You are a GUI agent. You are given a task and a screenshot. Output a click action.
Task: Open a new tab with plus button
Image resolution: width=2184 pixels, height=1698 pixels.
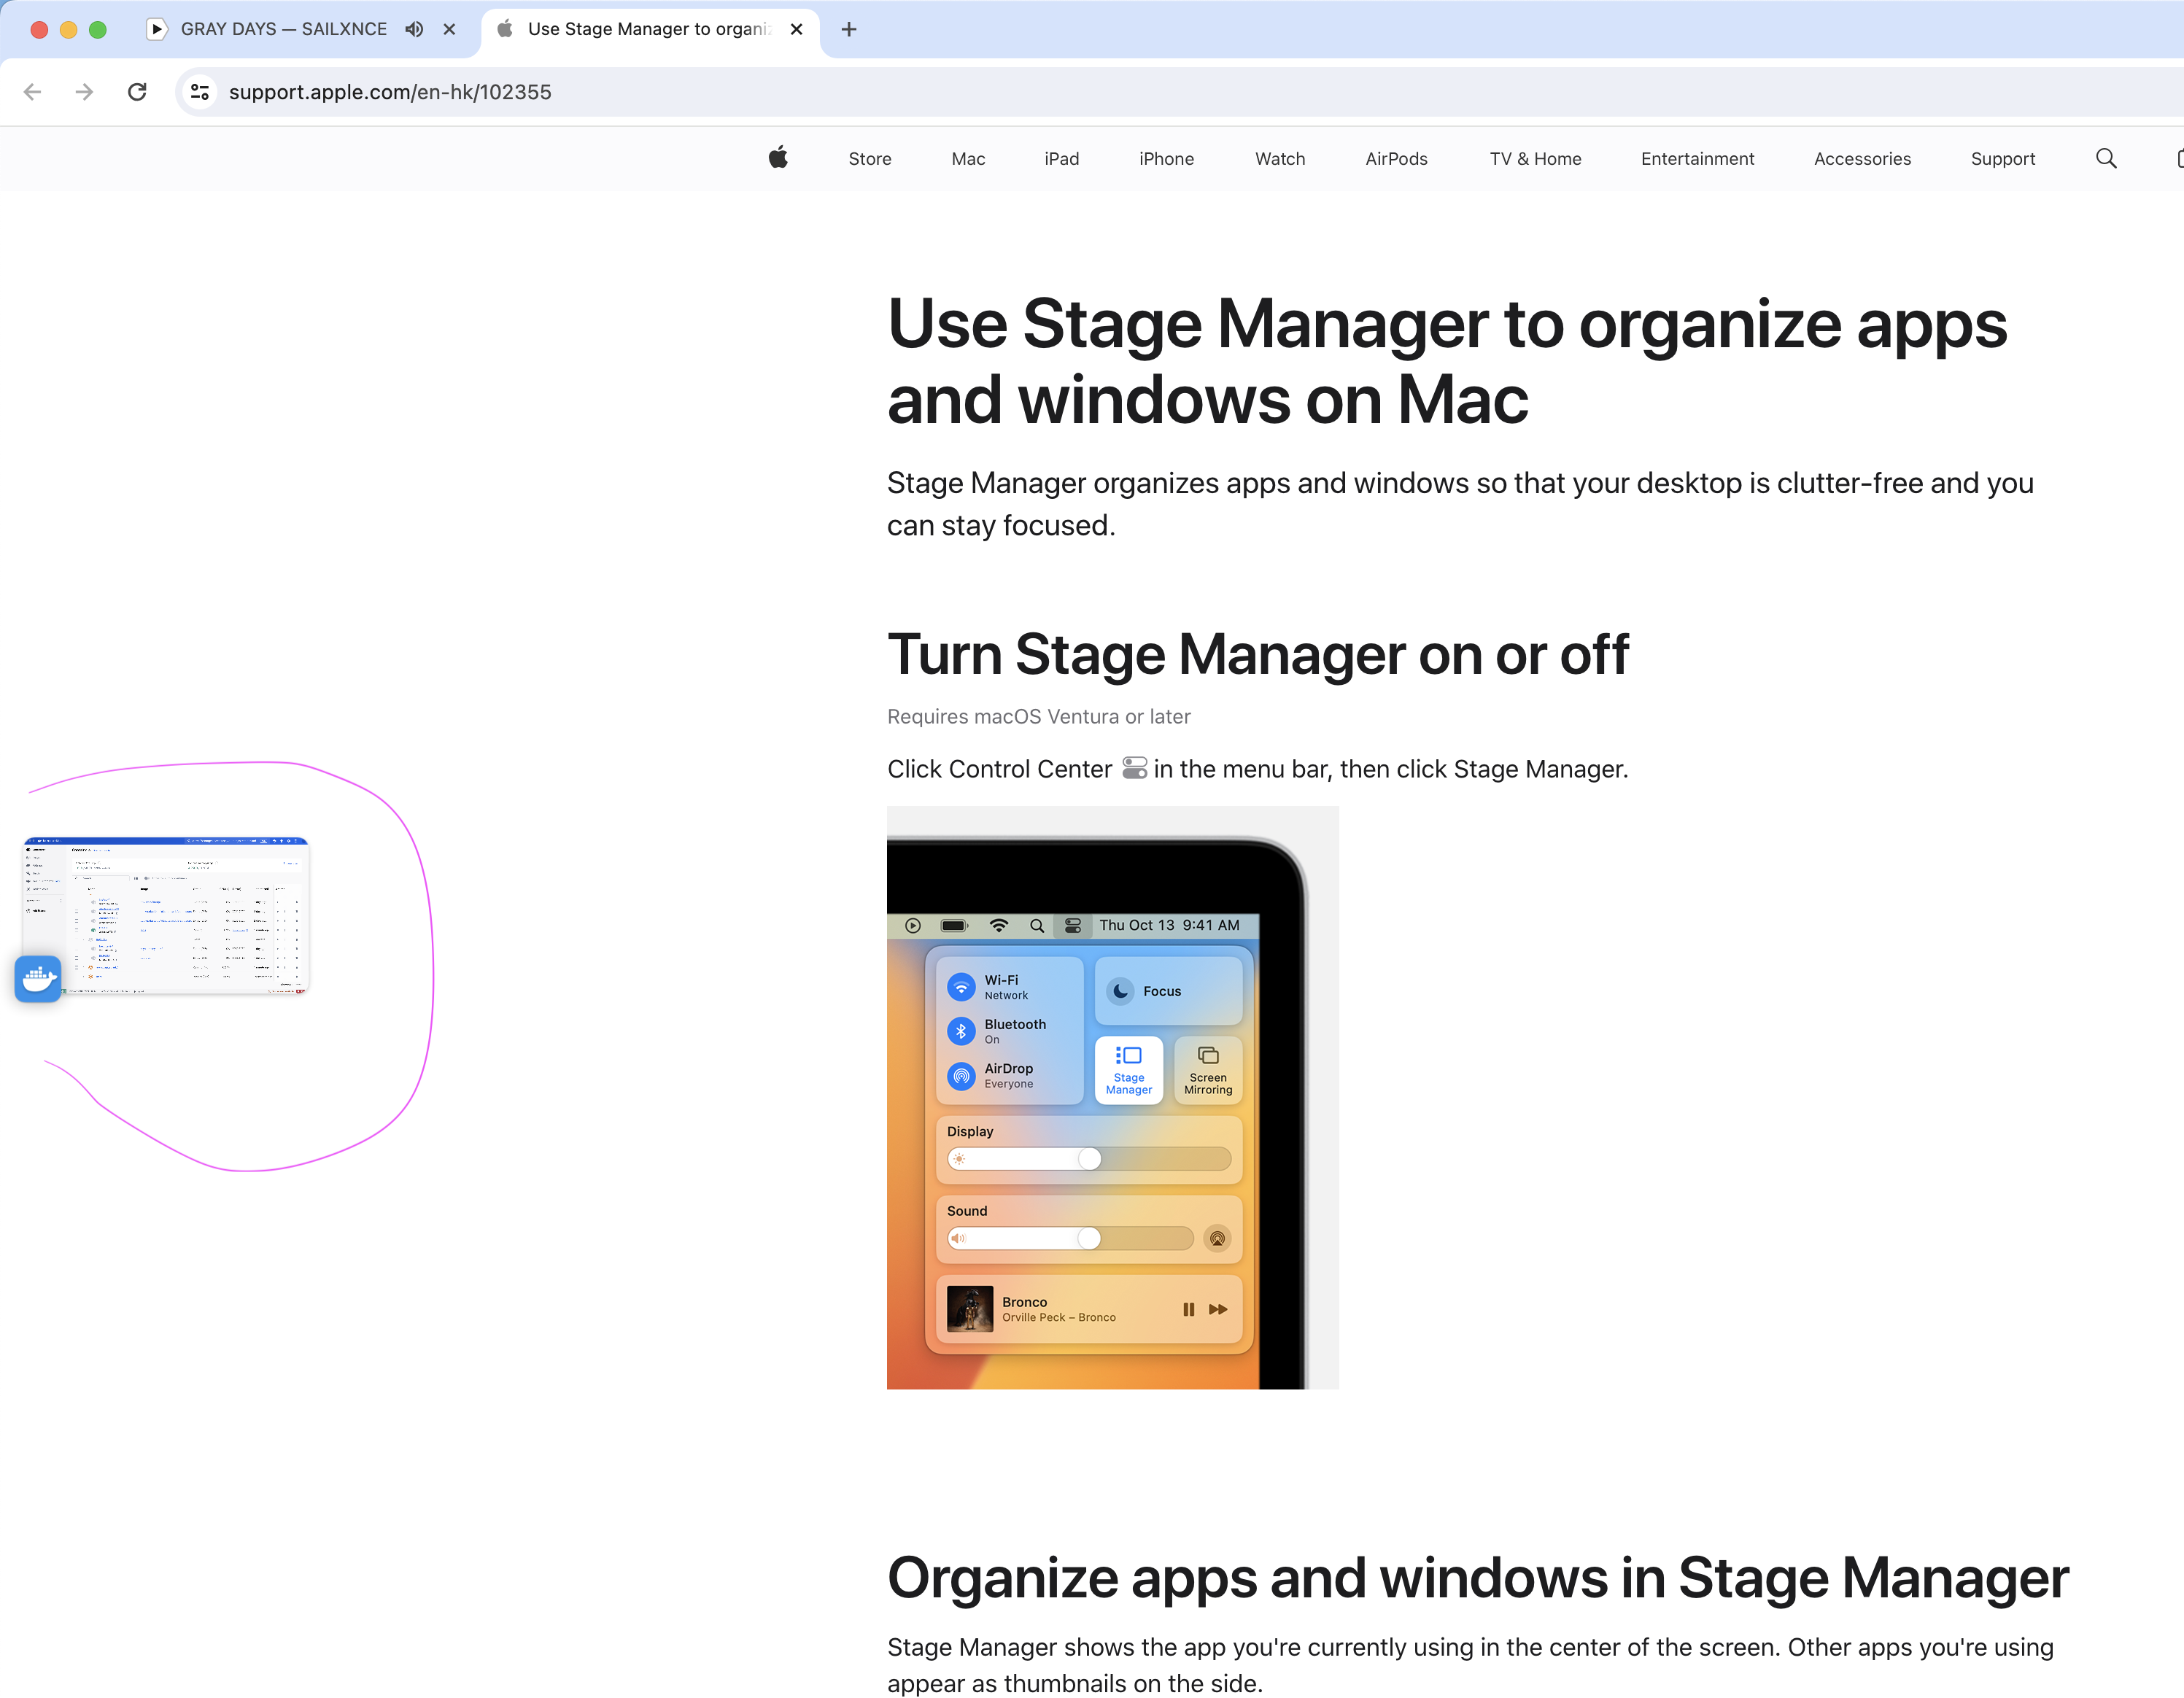[x=849, y=29]
